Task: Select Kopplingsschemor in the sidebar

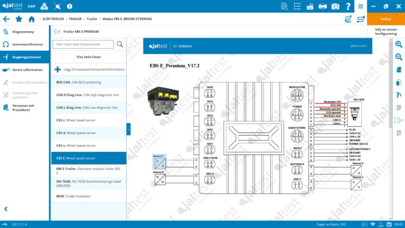Action: [24, 57]
